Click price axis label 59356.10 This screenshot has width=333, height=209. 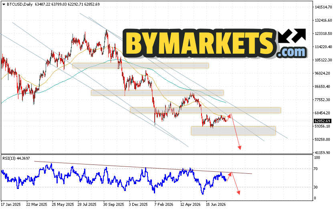click(323, 126)
